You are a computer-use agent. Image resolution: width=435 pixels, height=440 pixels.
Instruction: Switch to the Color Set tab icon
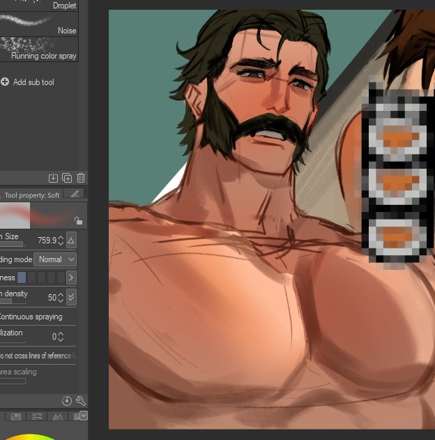16,416
